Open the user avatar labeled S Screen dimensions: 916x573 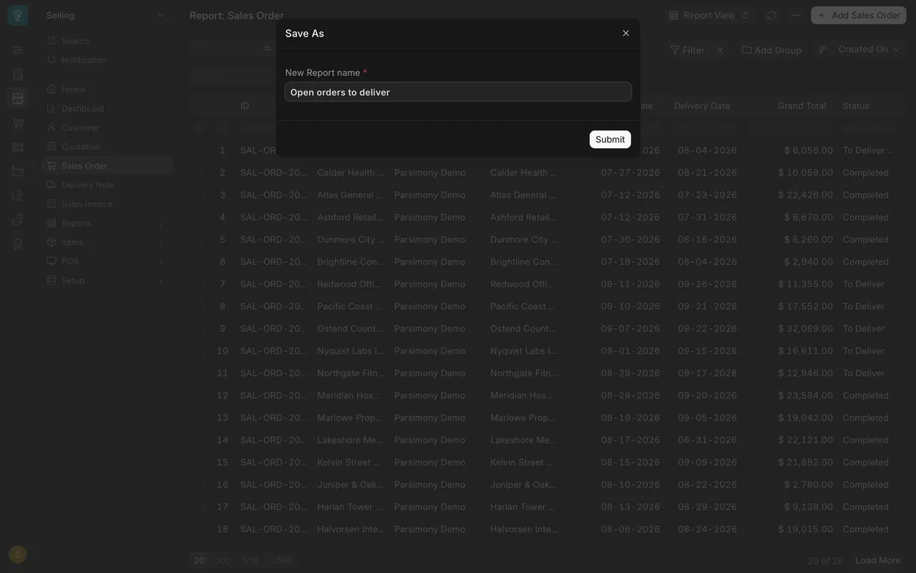click(x=18, y=554)
